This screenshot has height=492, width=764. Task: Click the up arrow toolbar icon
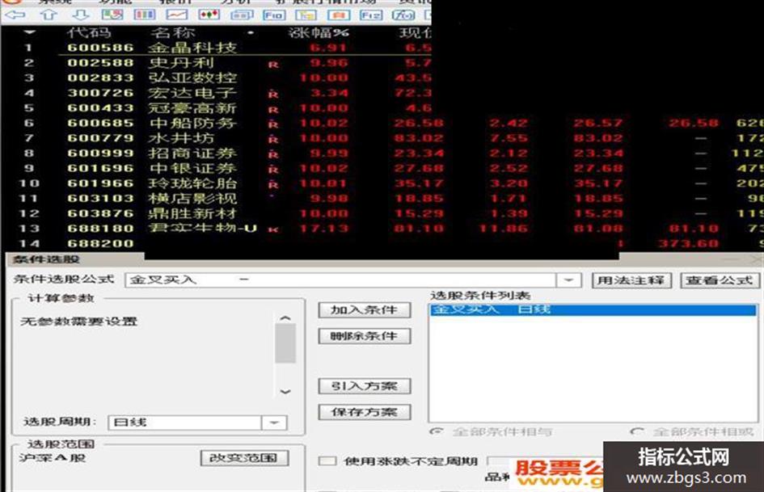tap(48, 15)
